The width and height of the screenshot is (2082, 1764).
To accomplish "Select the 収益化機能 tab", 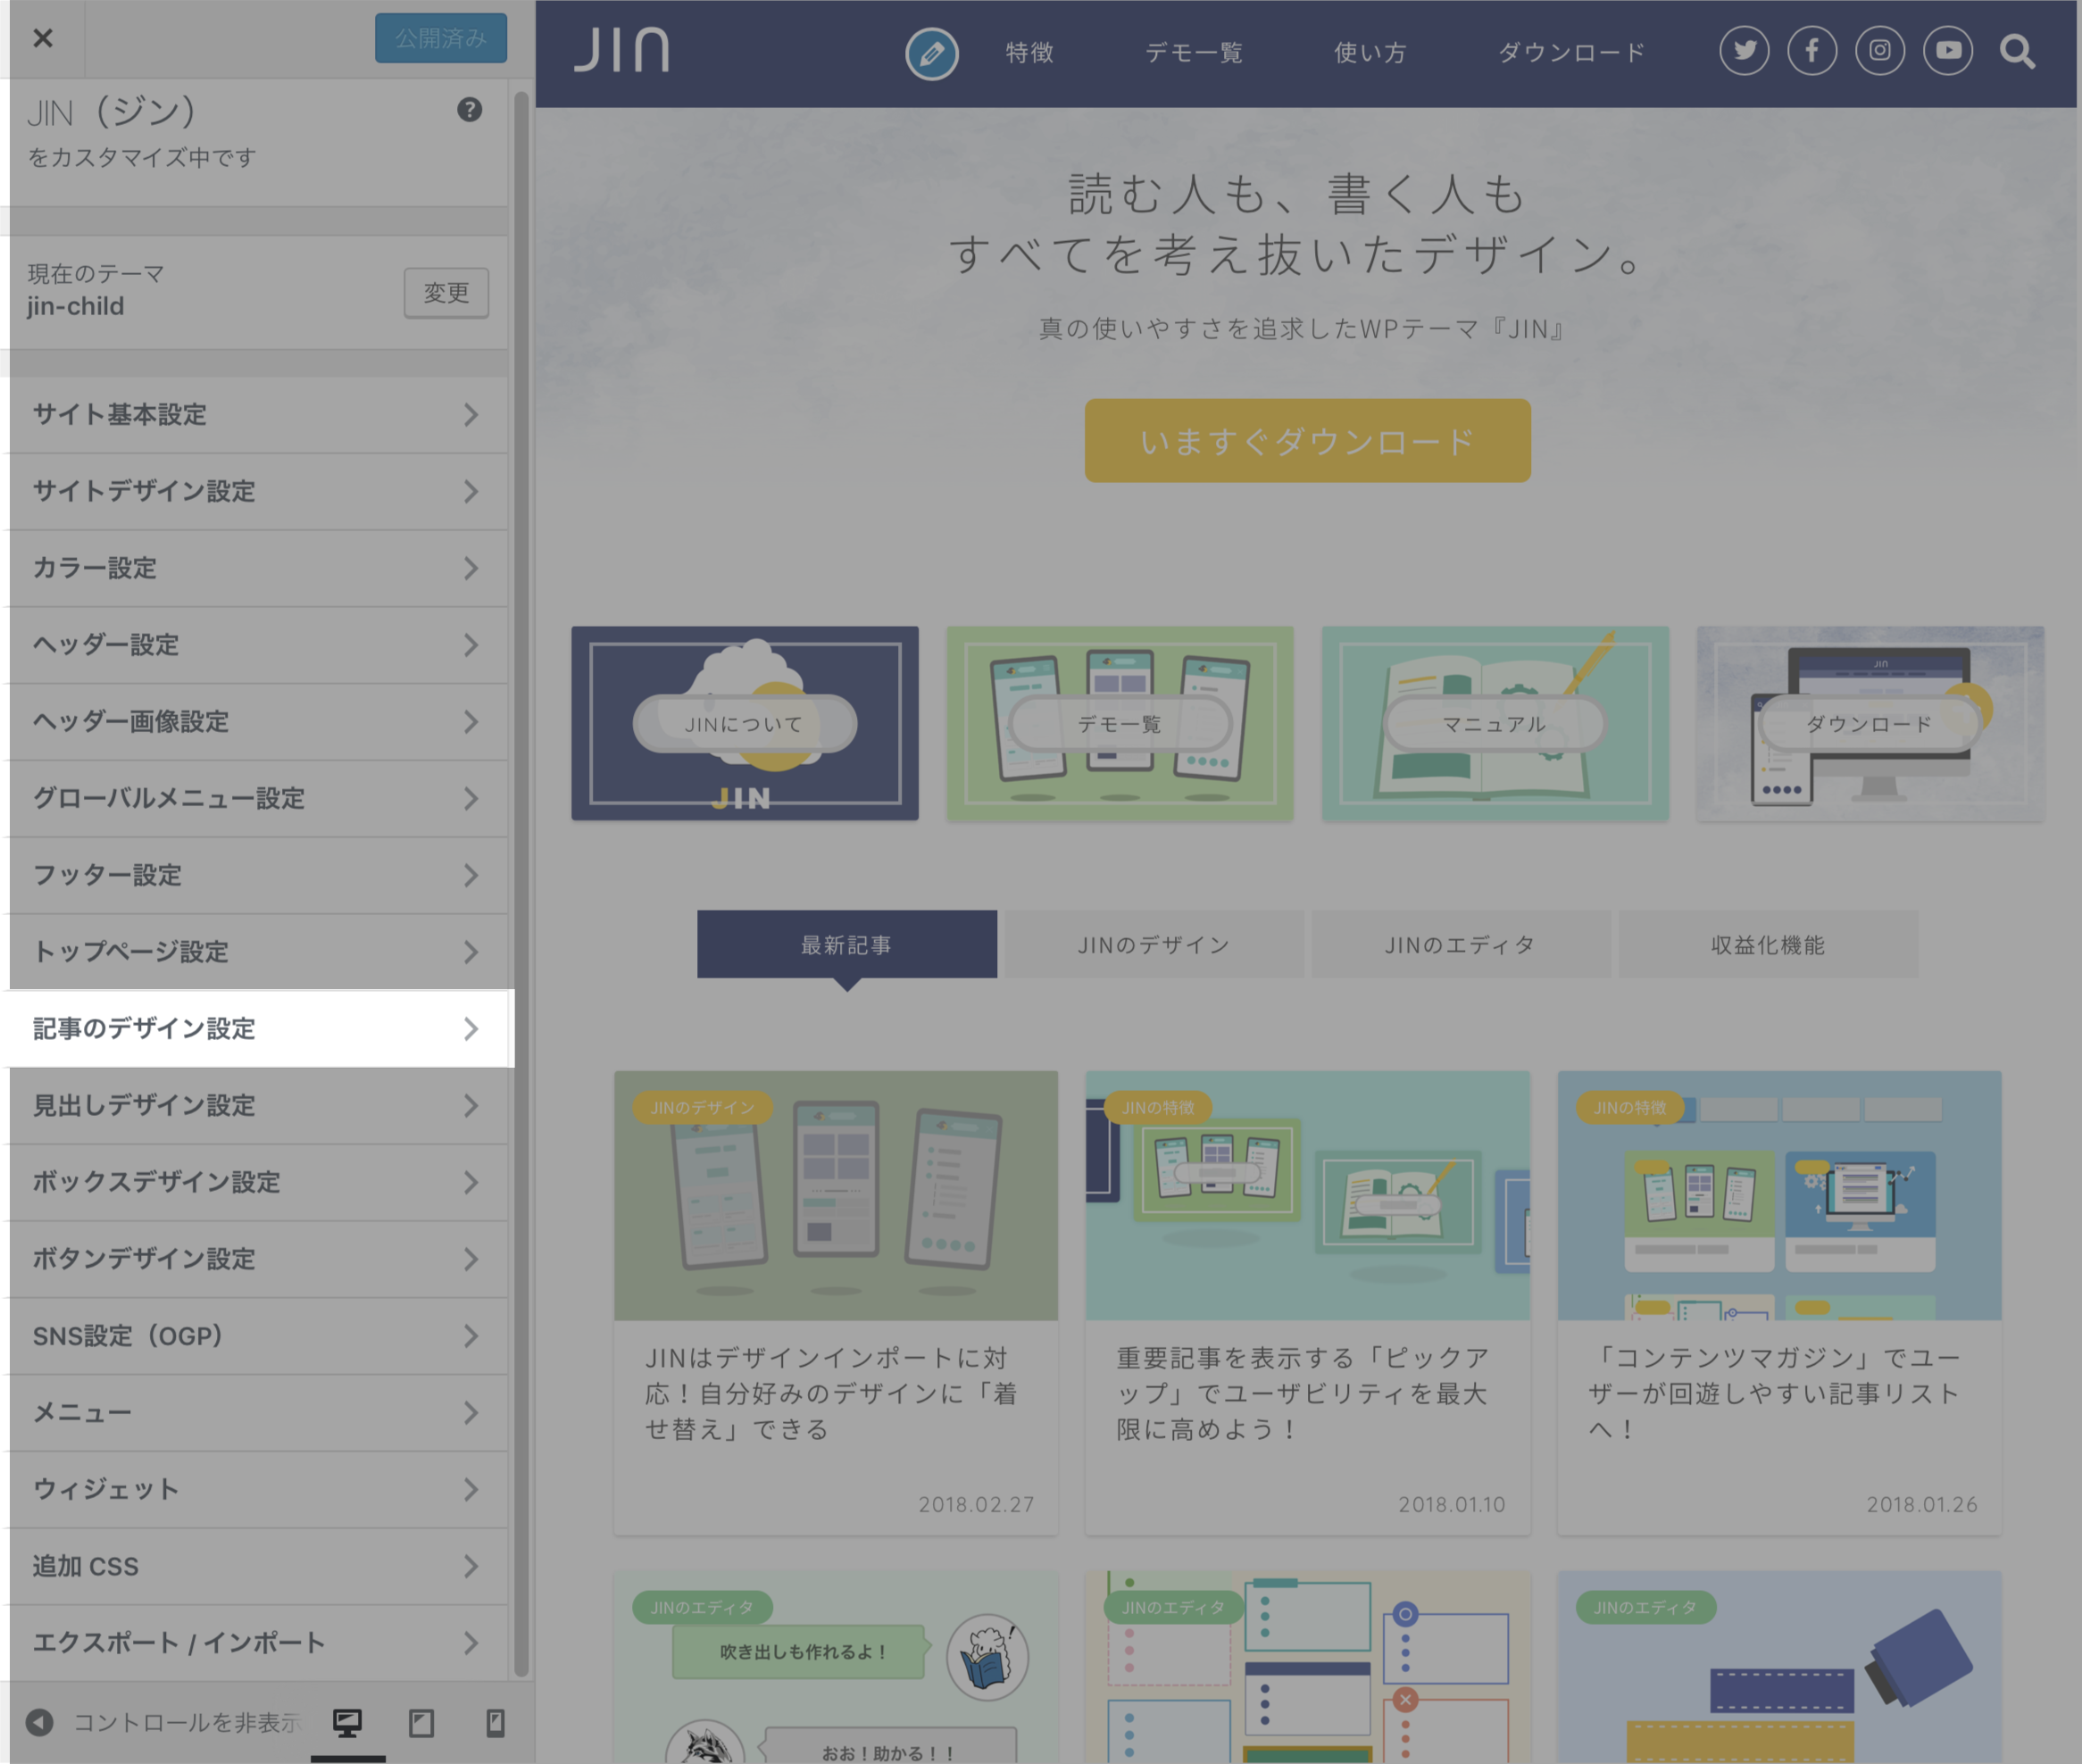I will click(x=1767, y=944).
